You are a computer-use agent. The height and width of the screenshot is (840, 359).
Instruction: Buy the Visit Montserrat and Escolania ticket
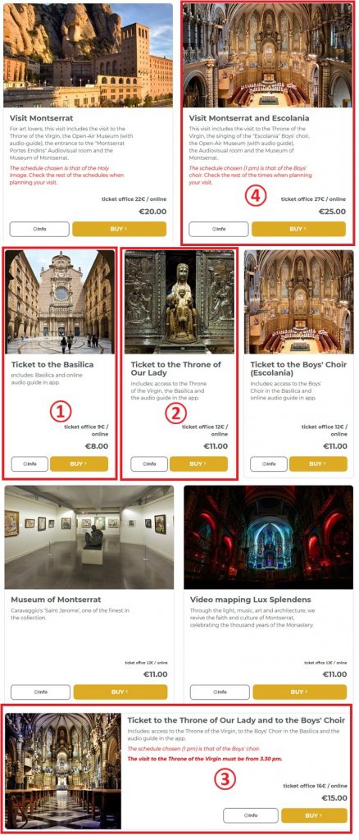tap(298, 229)
